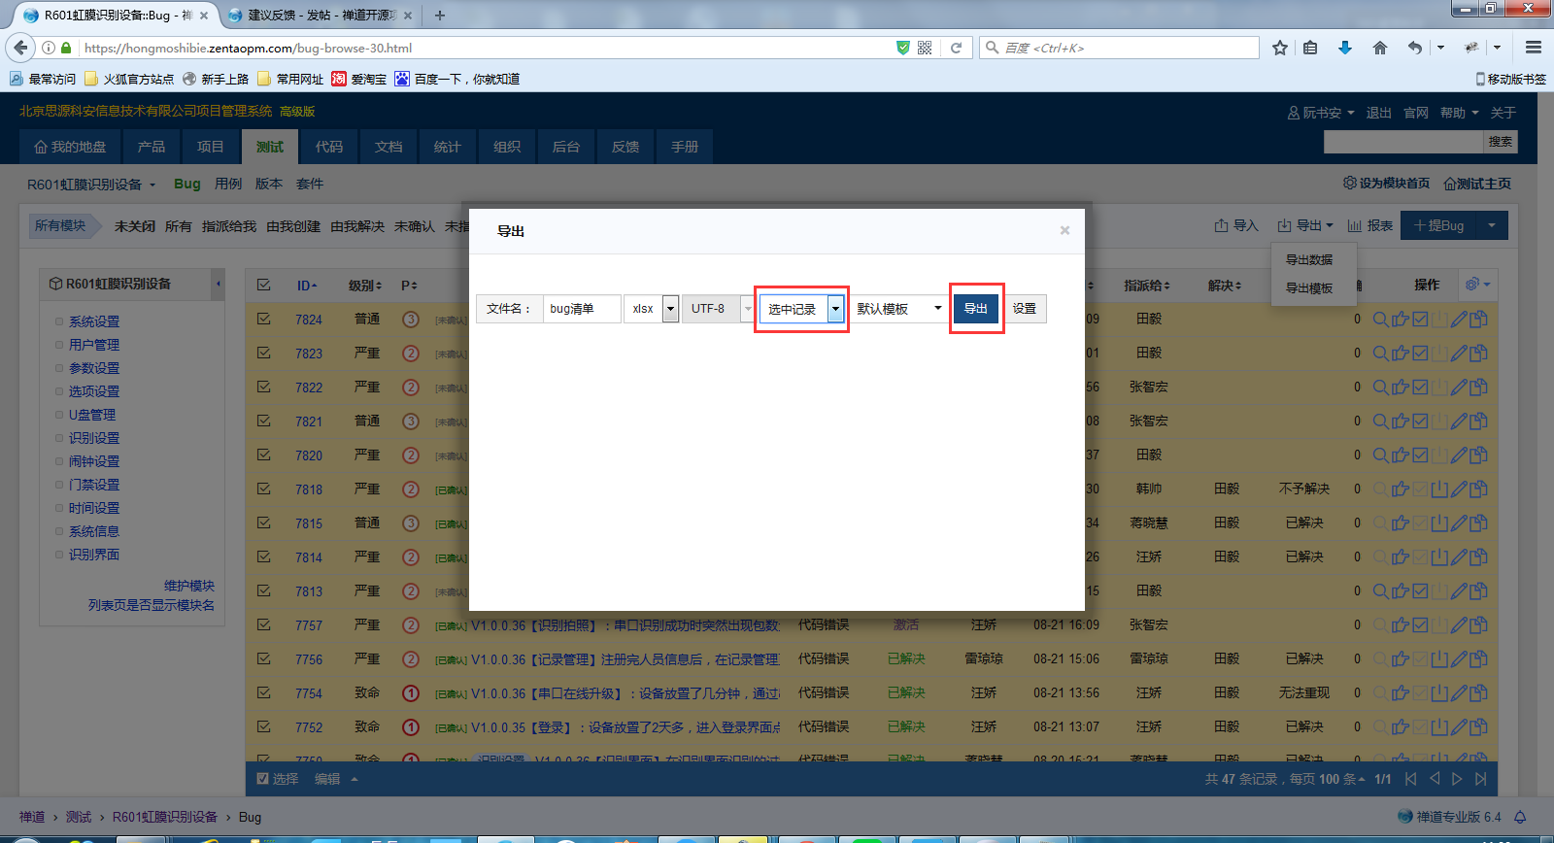Click the copy icon for bug 7820
Screen dimensions: 1554x843
coord(1478,455)
